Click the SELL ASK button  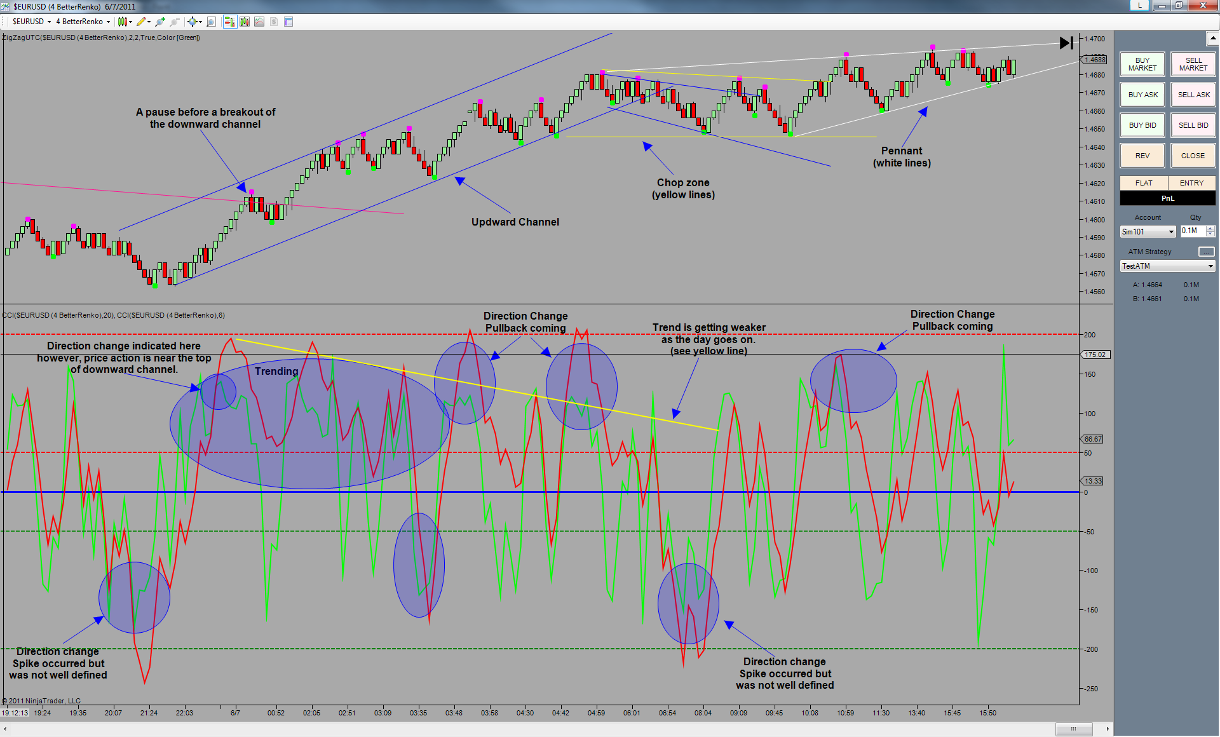[1193, 95]
